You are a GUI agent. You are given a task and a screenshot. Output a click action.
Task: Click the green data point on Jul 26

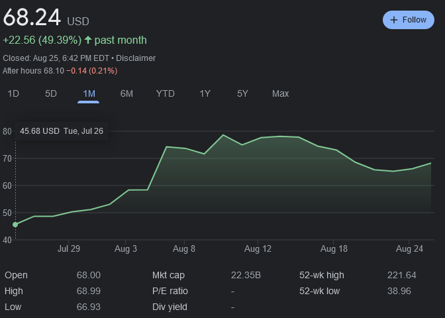15,225
